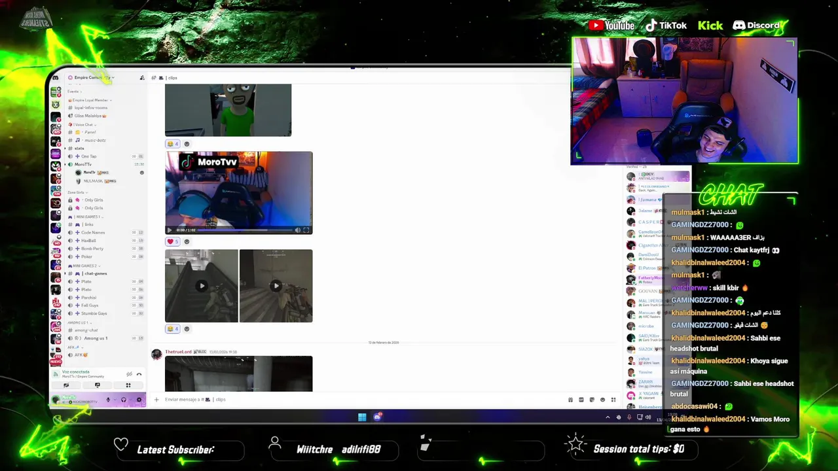Open the invite people icon beside server name
The width and height of the screenshot is (838, 471).
pyautogui.click(x=142, y=78)
